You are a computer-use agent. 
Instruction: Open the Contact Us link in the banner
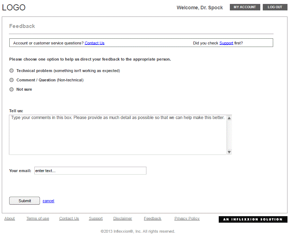pyautogui.click(x=95, y=43)
